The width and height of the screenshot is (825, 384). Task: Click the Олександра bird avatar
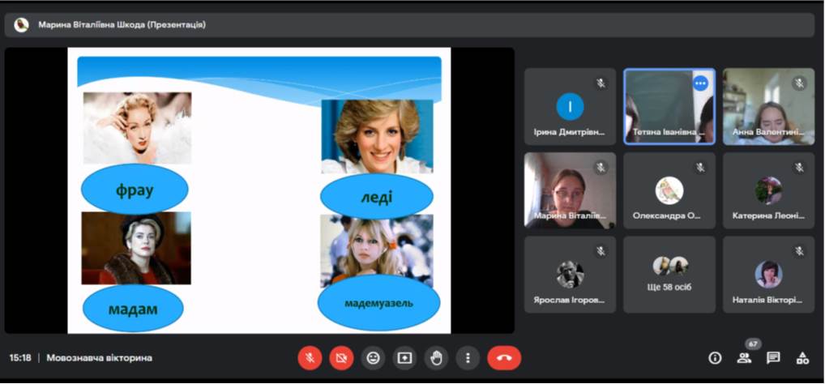[x=669, y=190]
